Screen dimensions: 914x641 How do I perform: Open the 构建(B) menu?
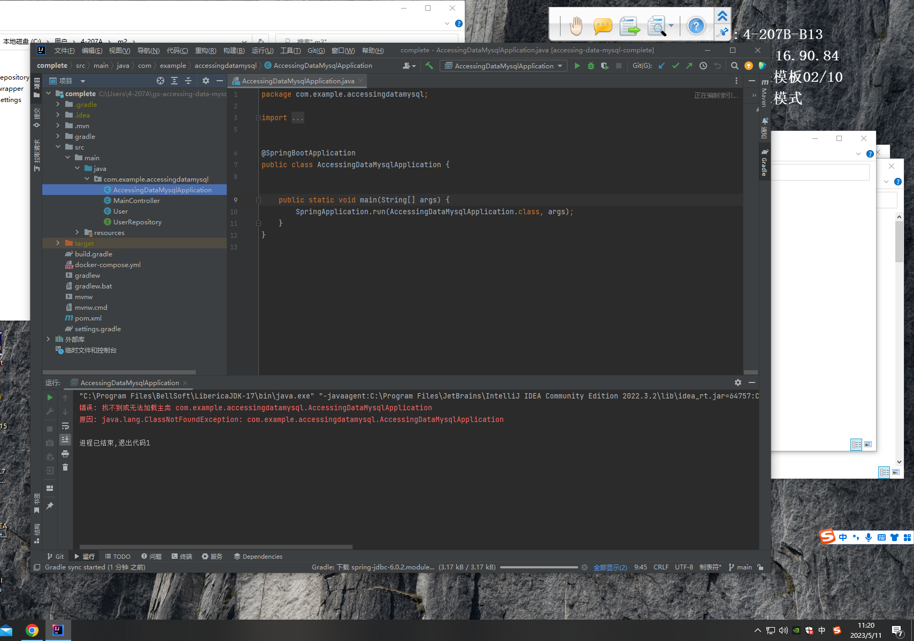[234, 50]
